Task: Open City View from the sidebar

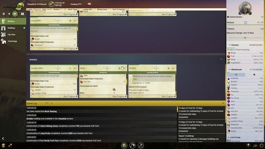Action: 13,34
